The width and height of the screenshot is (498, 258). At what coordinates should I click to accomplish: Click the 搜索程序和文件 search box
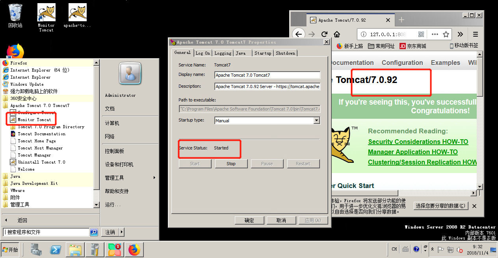(46, 232)
